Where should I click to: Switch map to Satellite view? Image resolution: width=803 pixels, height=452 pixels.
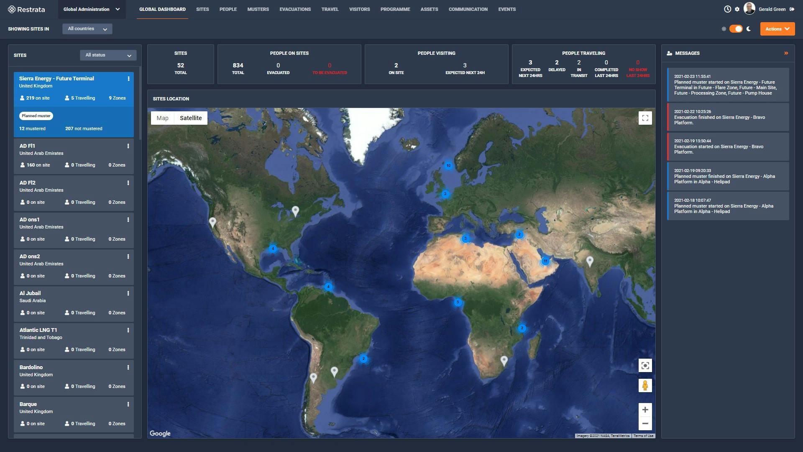(191, 118)
